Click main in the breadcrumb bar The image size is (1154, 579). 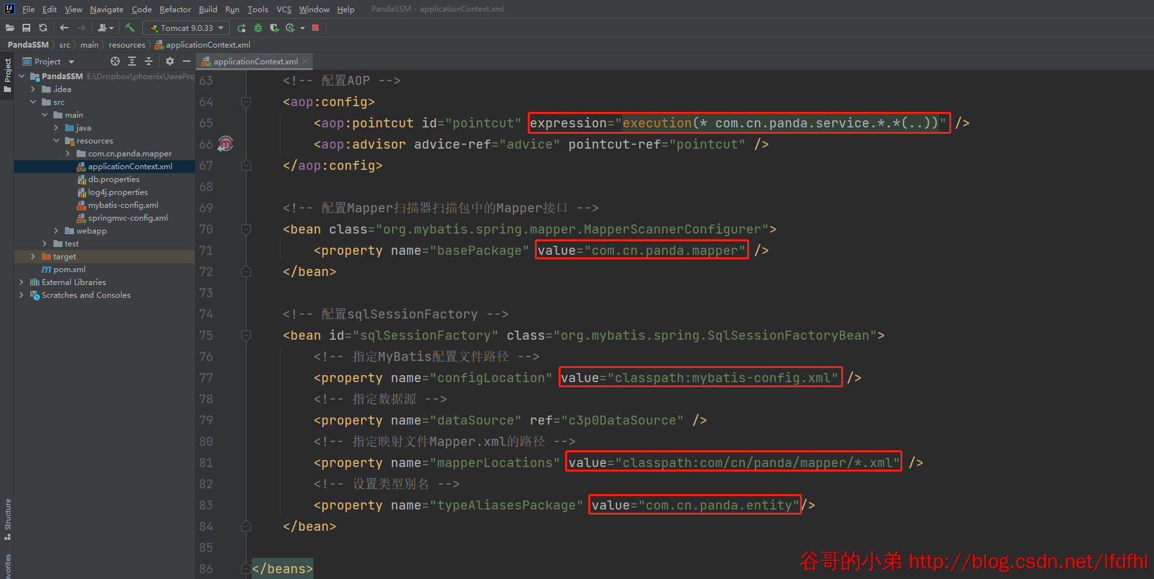point(89,44)
